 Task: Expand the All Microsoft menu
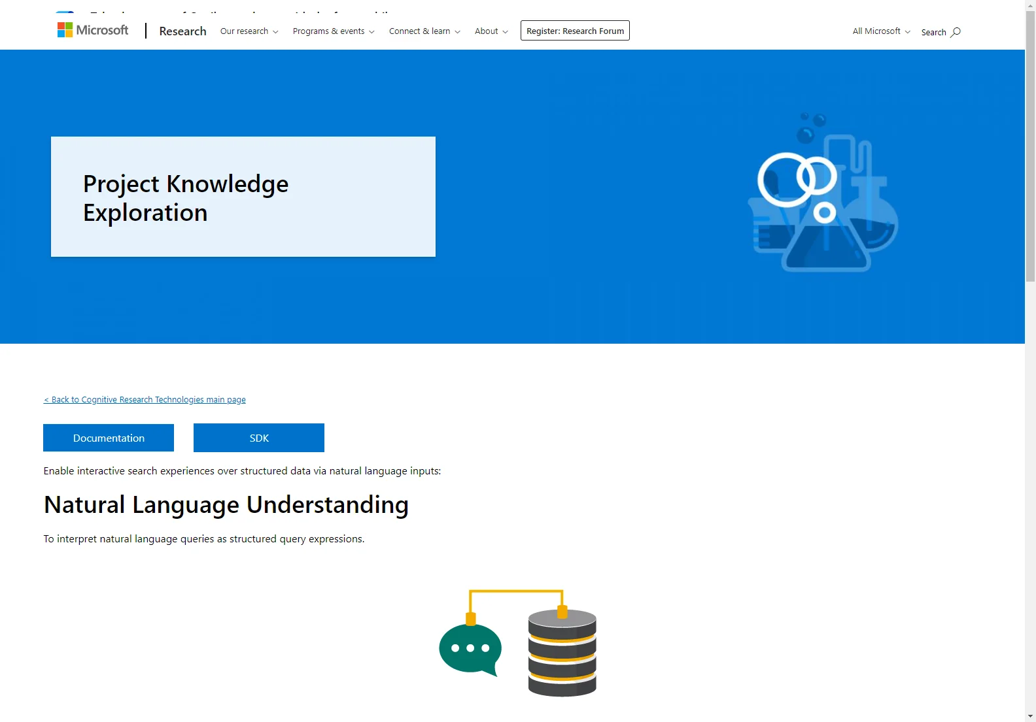coord(881,31)
